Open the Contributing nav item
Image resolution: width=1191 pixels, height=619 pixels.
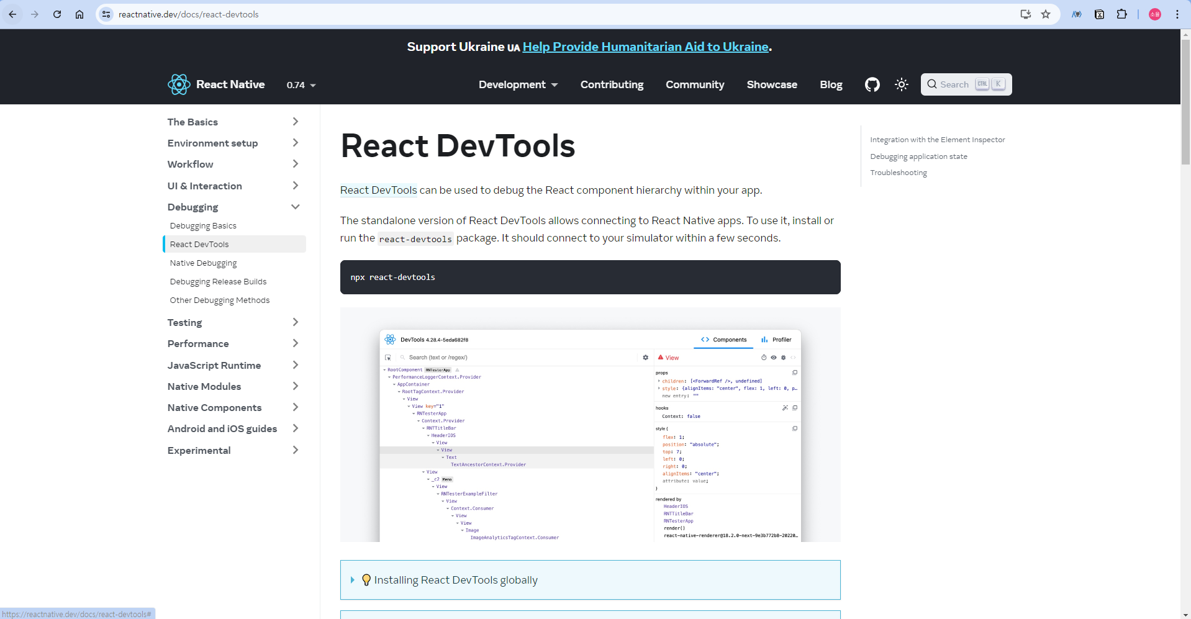coord(612,84)
